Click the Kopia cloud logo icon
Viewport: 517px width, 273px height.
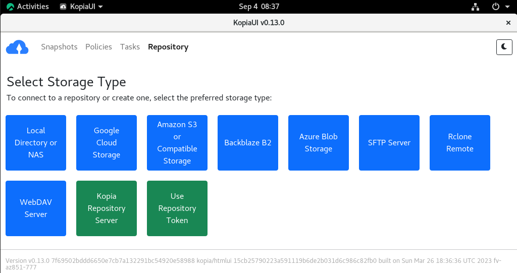point(17,47)
